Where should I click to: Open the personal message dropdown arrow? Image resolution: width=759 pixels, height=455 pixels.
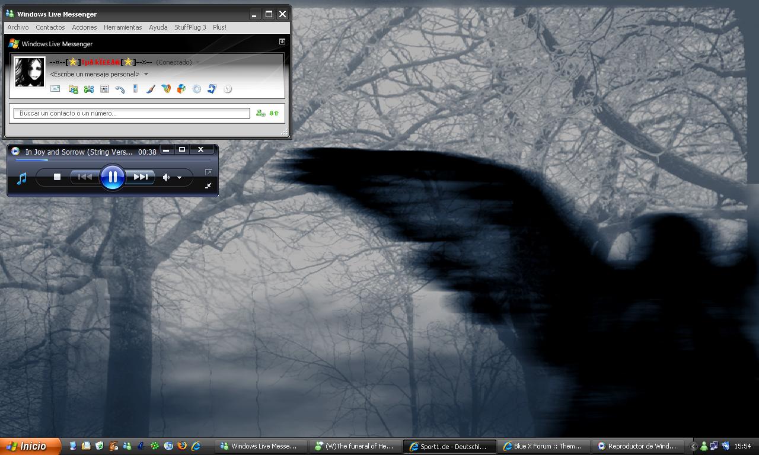click(146, 74)
